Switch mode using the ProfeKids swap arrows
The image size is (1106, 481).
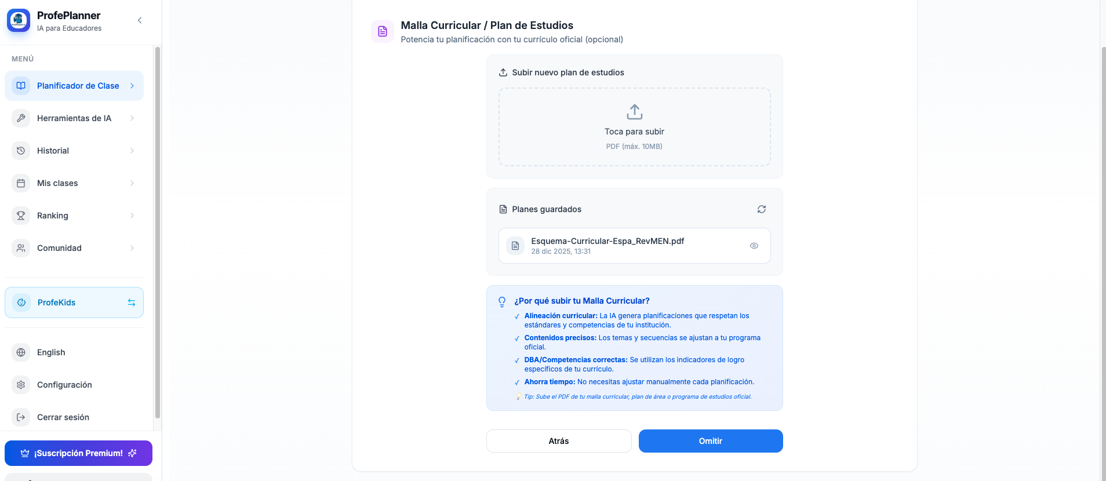(132, 303)
